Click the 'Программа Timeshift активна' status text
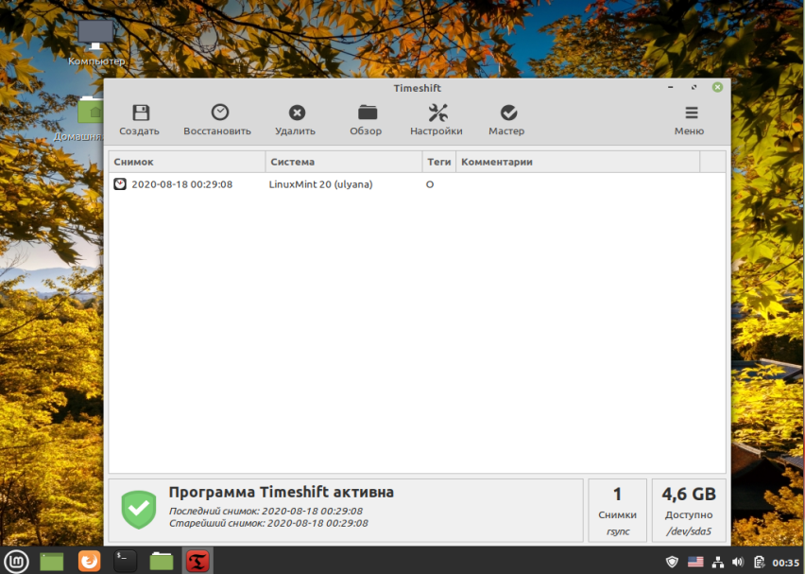Screen dimensions: 805x574 pos(282,492)
